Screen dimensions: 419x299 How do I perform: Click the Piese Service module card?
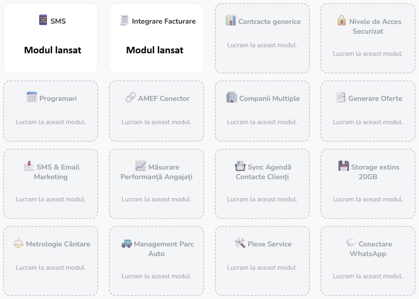coord(262,261)
